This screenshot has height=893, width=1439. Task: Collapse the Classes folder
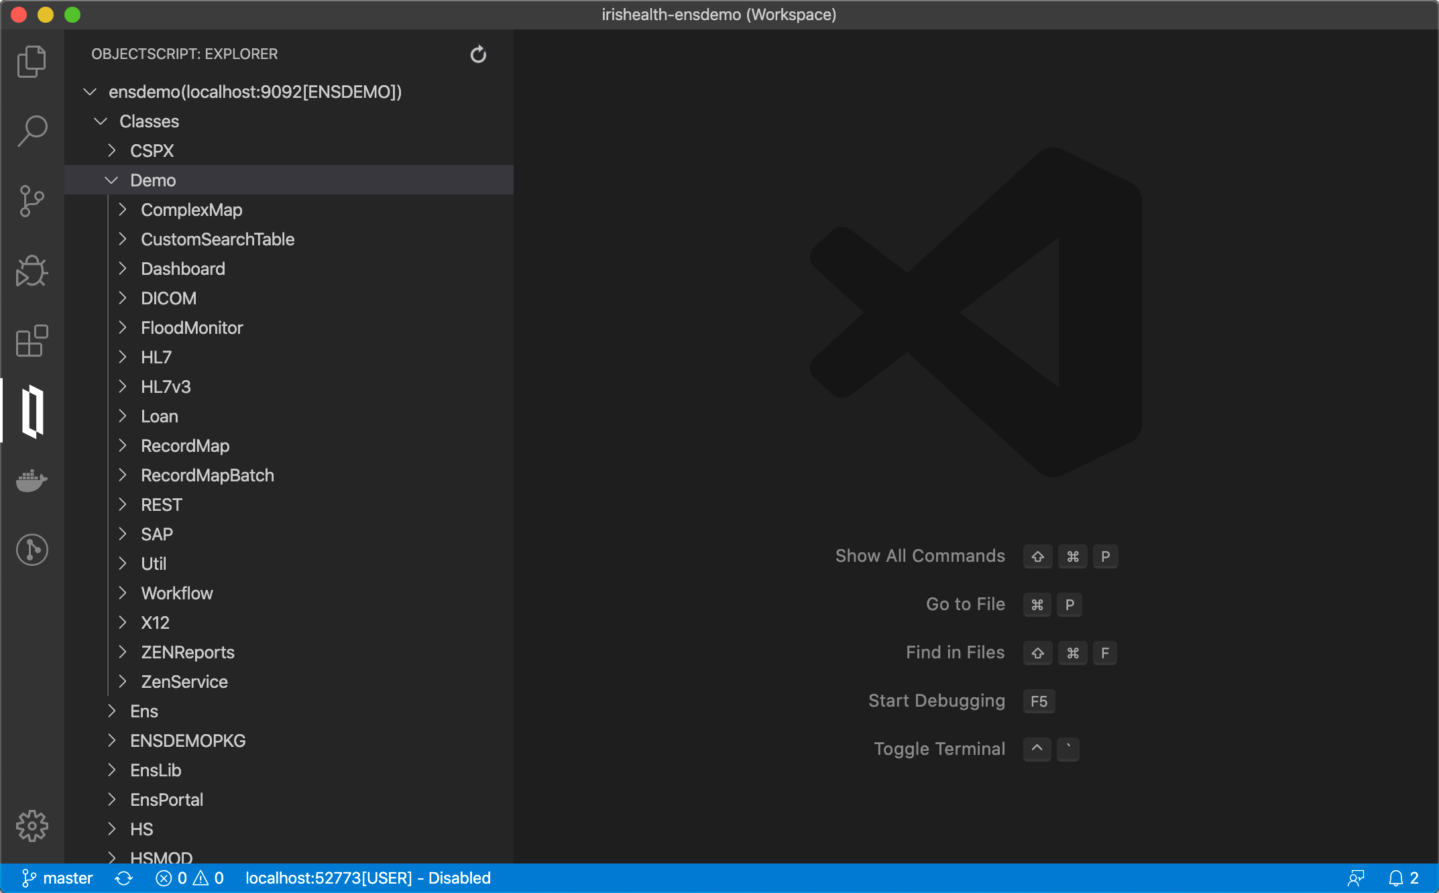[101, 121]
